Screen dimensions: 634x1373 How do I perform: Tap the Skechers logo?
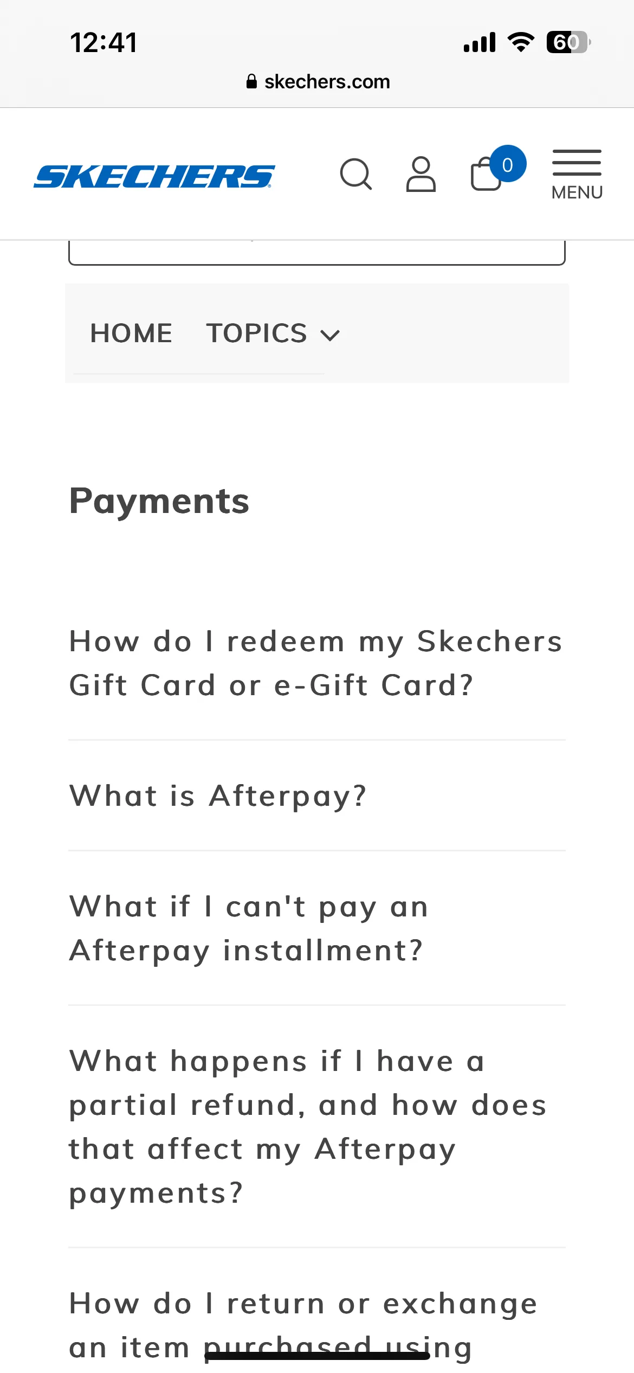tap(154, 177)
